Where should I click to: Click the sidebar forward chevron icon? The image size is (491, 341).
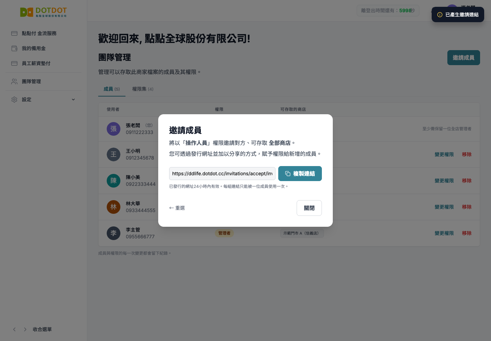click(25, 329)
